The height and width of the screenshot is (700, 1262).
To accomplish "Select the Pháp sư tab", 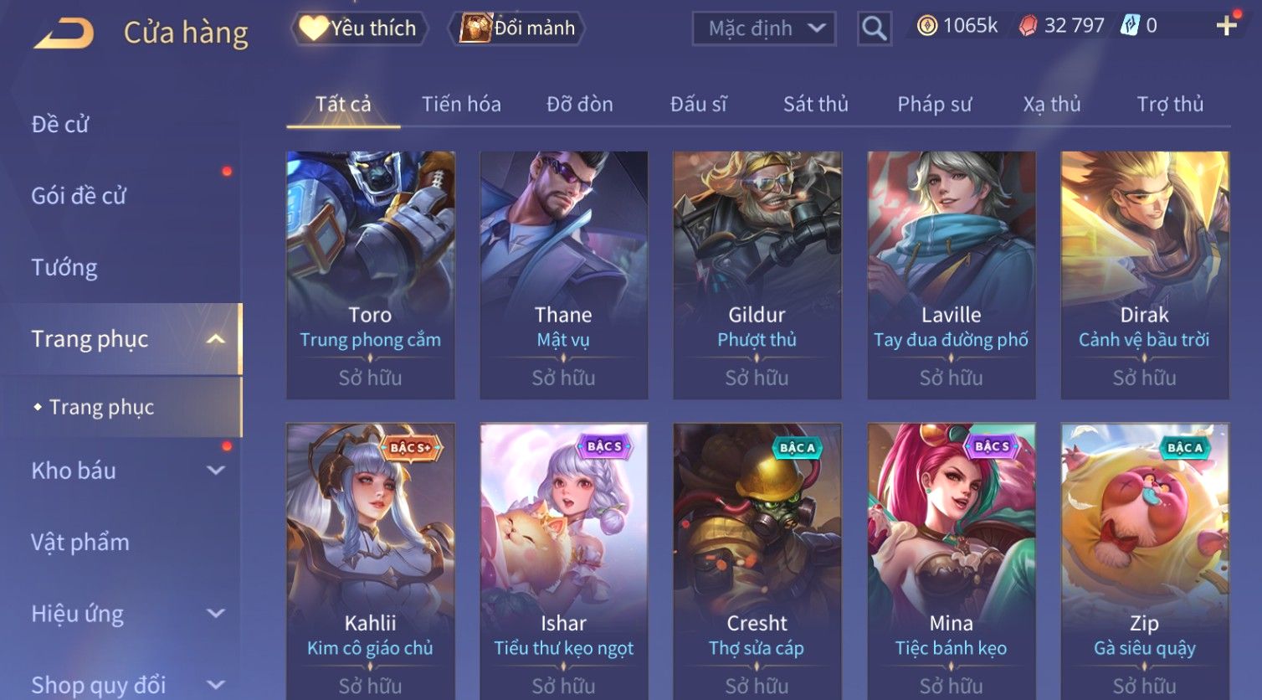I will pos(934,104).
